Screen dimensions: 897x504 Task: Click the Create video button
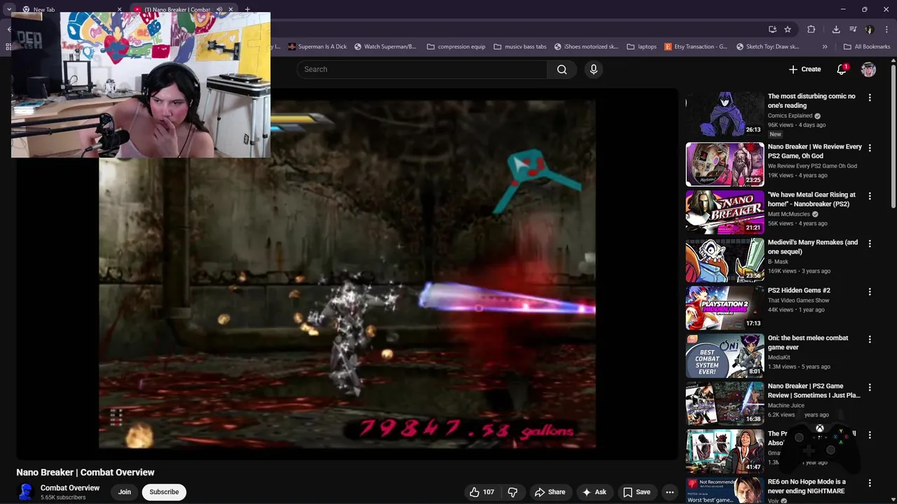(x=804, y=69)
